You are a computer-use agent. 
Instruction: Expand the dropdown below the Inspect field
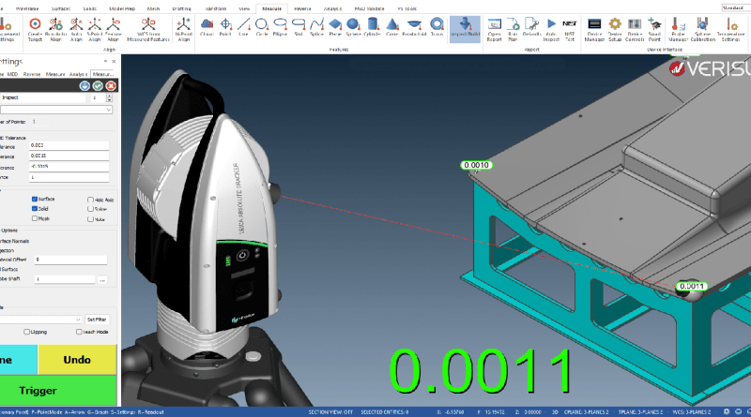[109, 110]
